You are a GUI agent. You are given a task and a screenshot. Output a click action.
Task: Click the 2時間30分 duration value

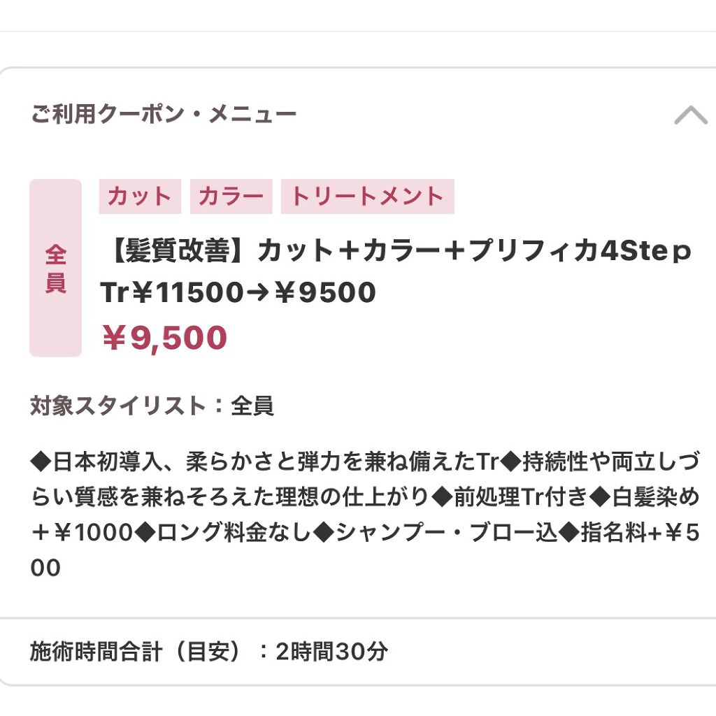(x=331, y=652)
